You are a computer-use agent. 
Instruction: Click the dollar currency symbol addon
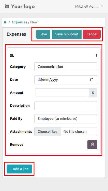point(93,93)
